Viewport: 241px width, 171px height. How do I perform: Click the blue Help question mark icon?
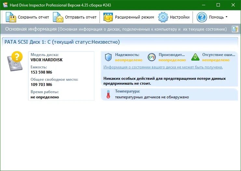click(202, 17)
